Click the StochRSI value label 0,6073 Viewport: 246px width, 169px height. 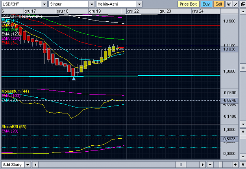click(229, 139)
